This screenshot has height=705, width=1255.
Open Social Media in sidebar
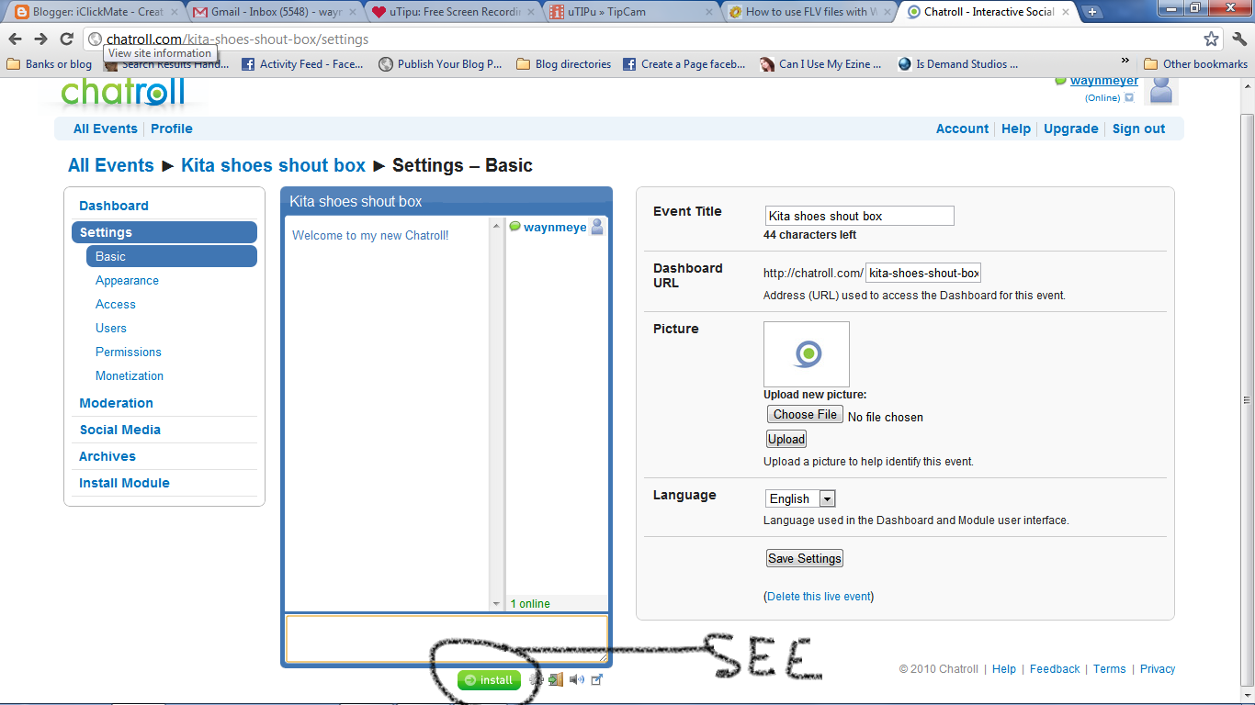120,430
